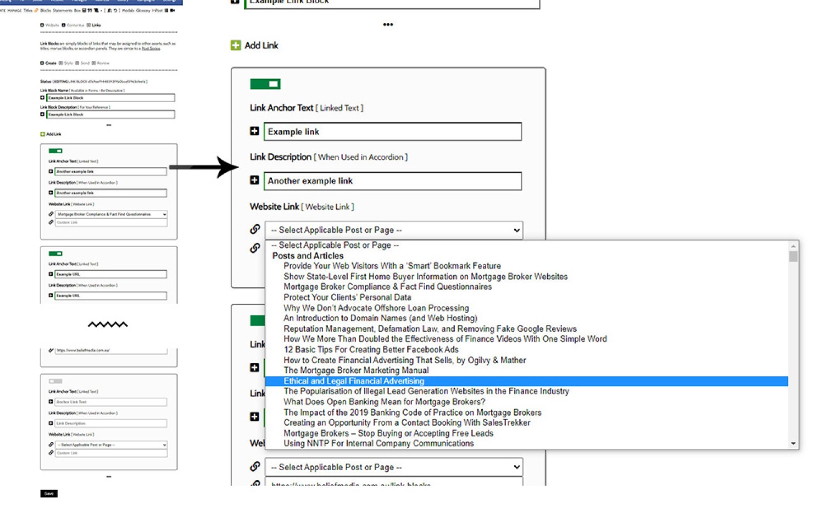Toggle green switch on first left preview card

[x=55, y=150]
